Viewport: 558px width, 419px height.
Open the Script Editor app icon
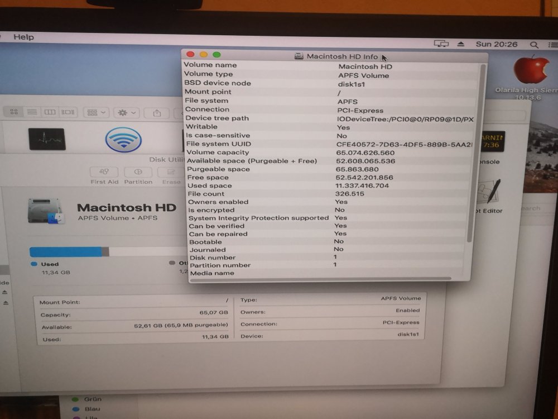(x=490, y=192)
